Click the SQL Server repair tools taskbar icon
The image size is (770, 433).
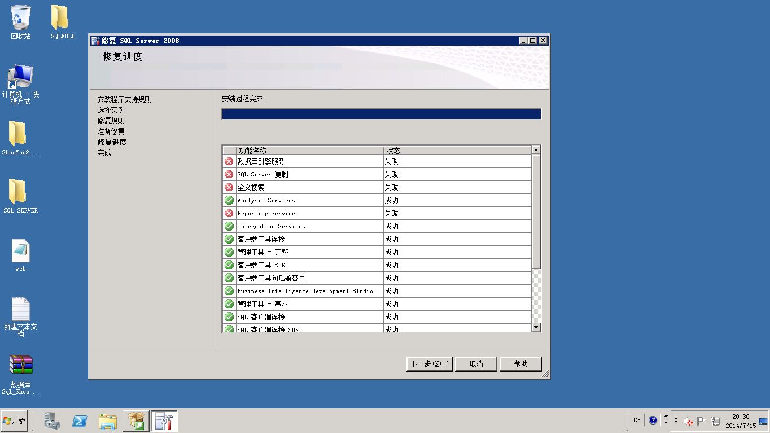(x=164, y=421)
